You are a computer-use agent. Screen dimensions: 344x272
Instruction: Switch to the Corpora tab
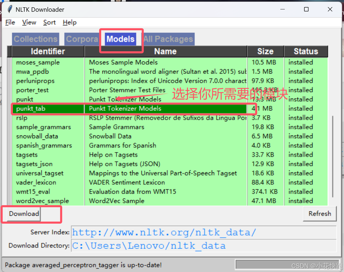tap(82, 39)
